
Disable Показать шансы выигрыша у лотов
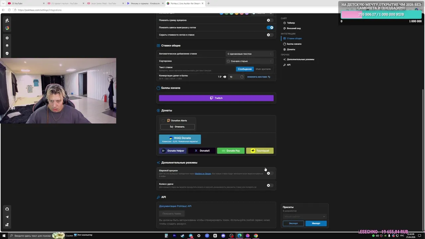click(x=270, y=28)
